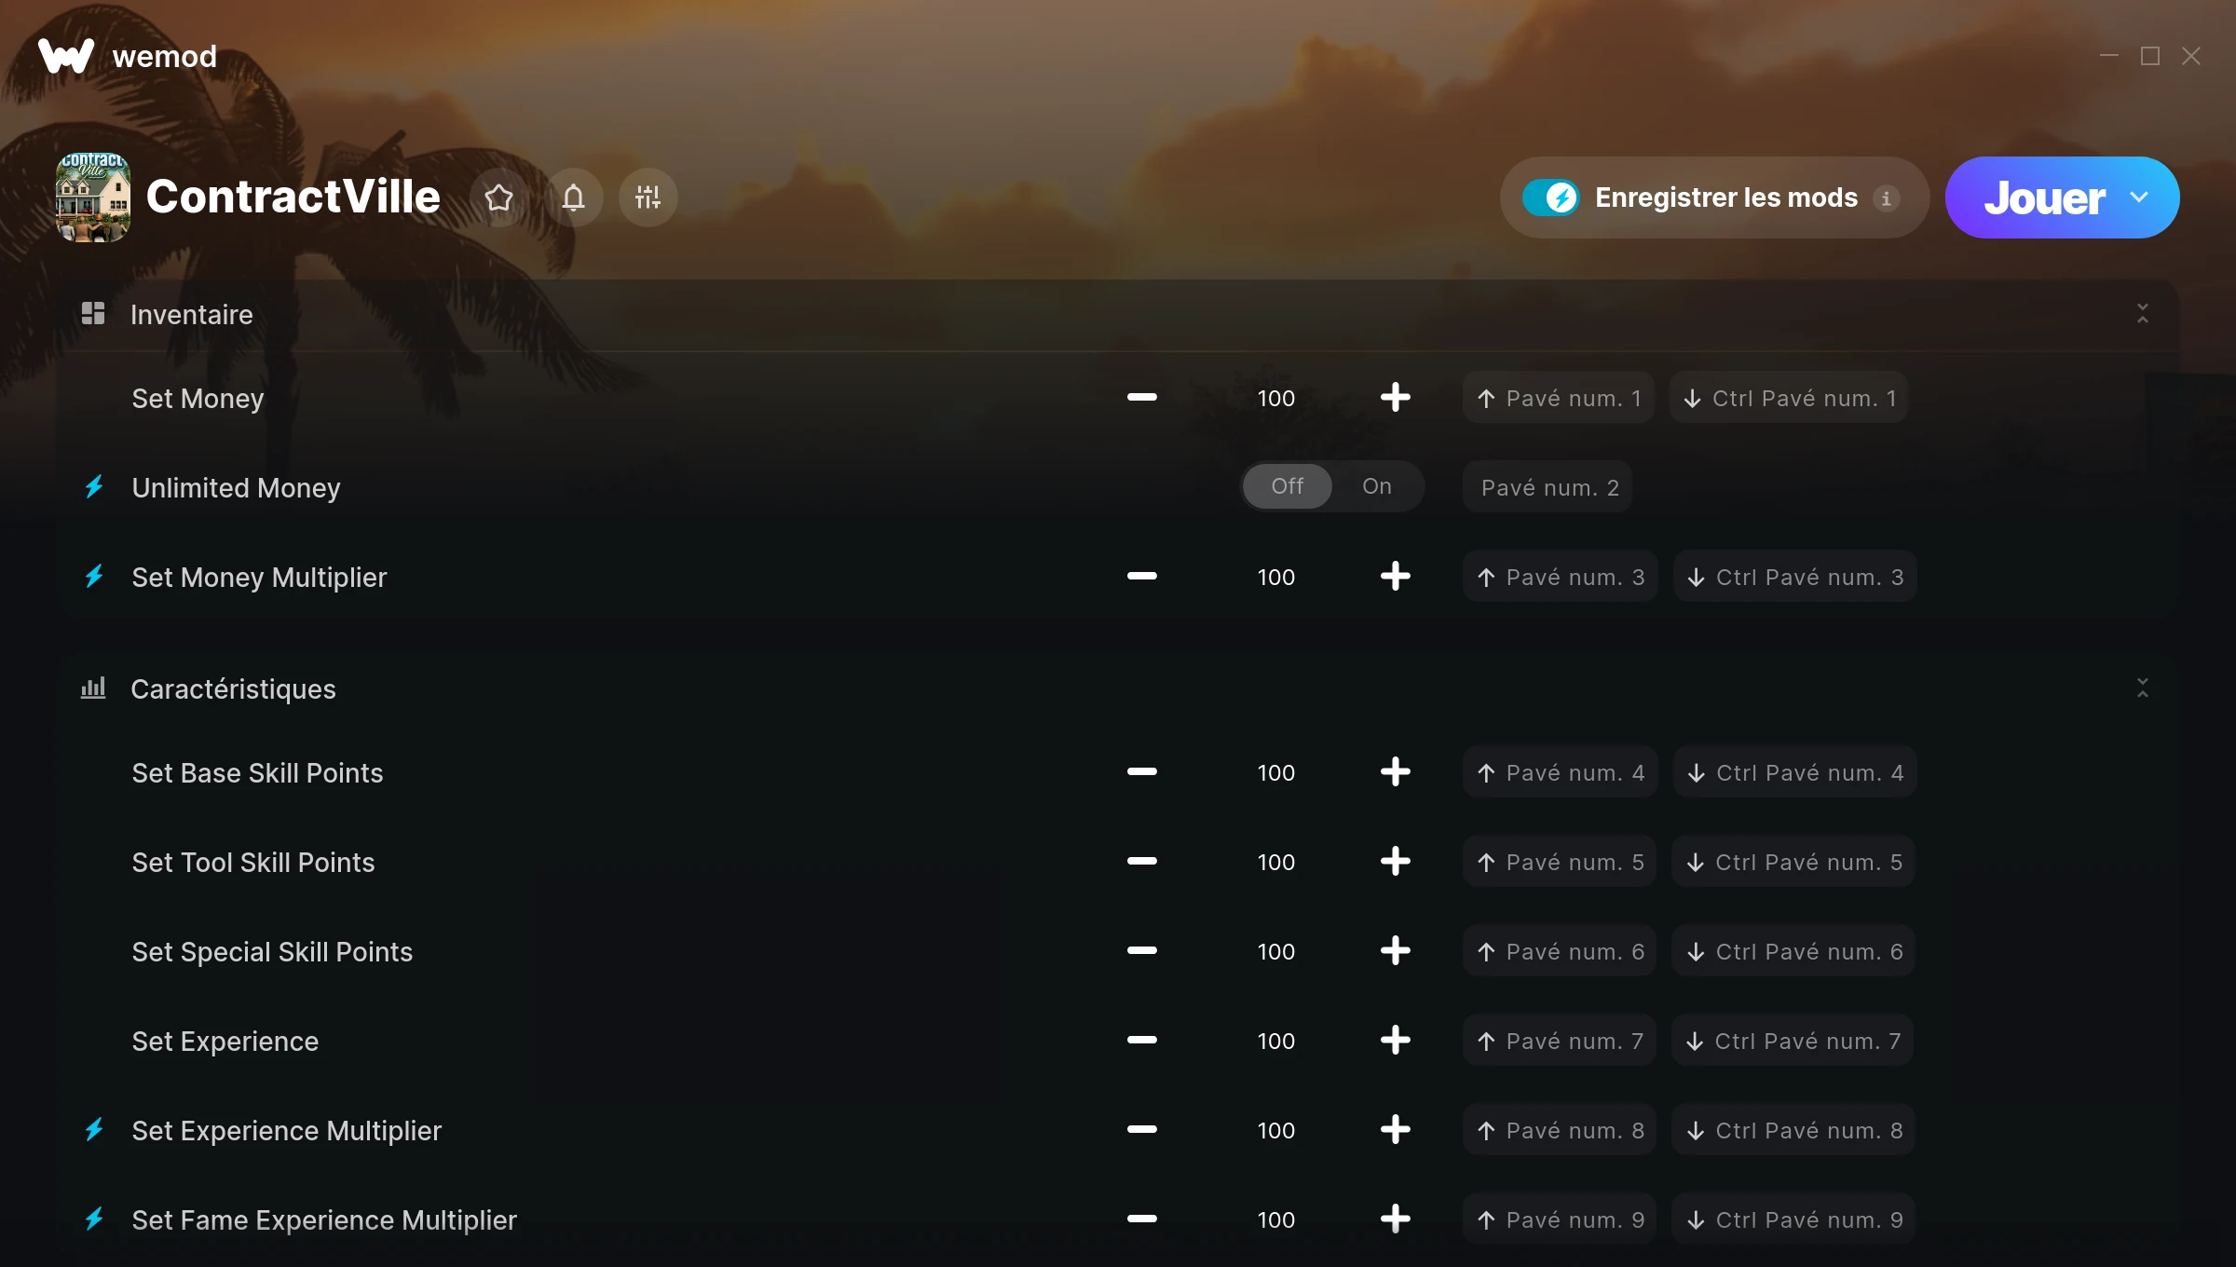The height and width of the screenshot is (1267, 2236).
Task: Change the Pavé num. 2 hotkey
Action: (1548, 487)
